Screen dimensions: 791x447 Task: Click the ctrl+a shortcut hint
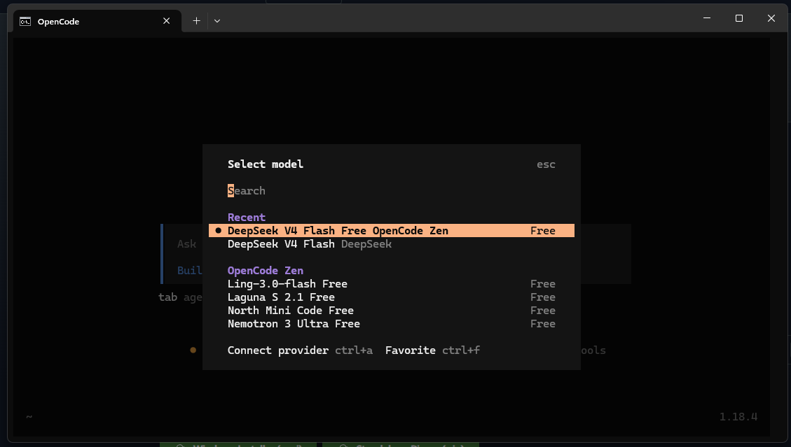click(x=354, y=350)
